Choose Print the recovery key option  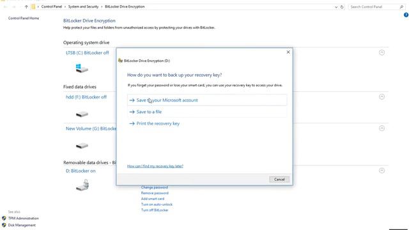[207, 123]
